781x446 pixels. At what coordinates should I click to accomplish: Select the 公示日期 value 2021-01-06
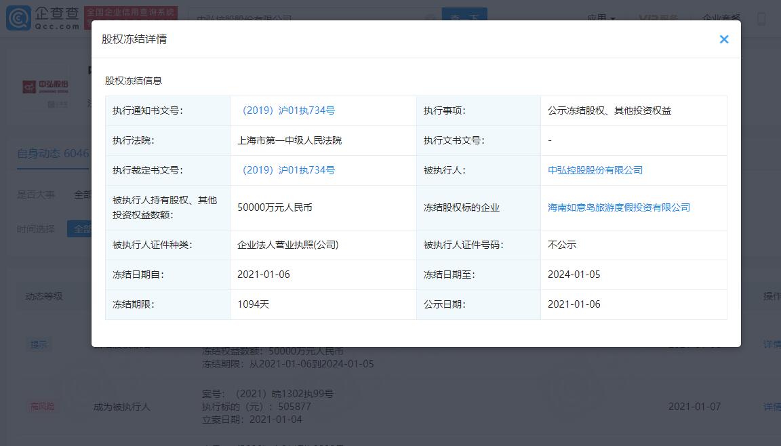click(x=574, y=304)
